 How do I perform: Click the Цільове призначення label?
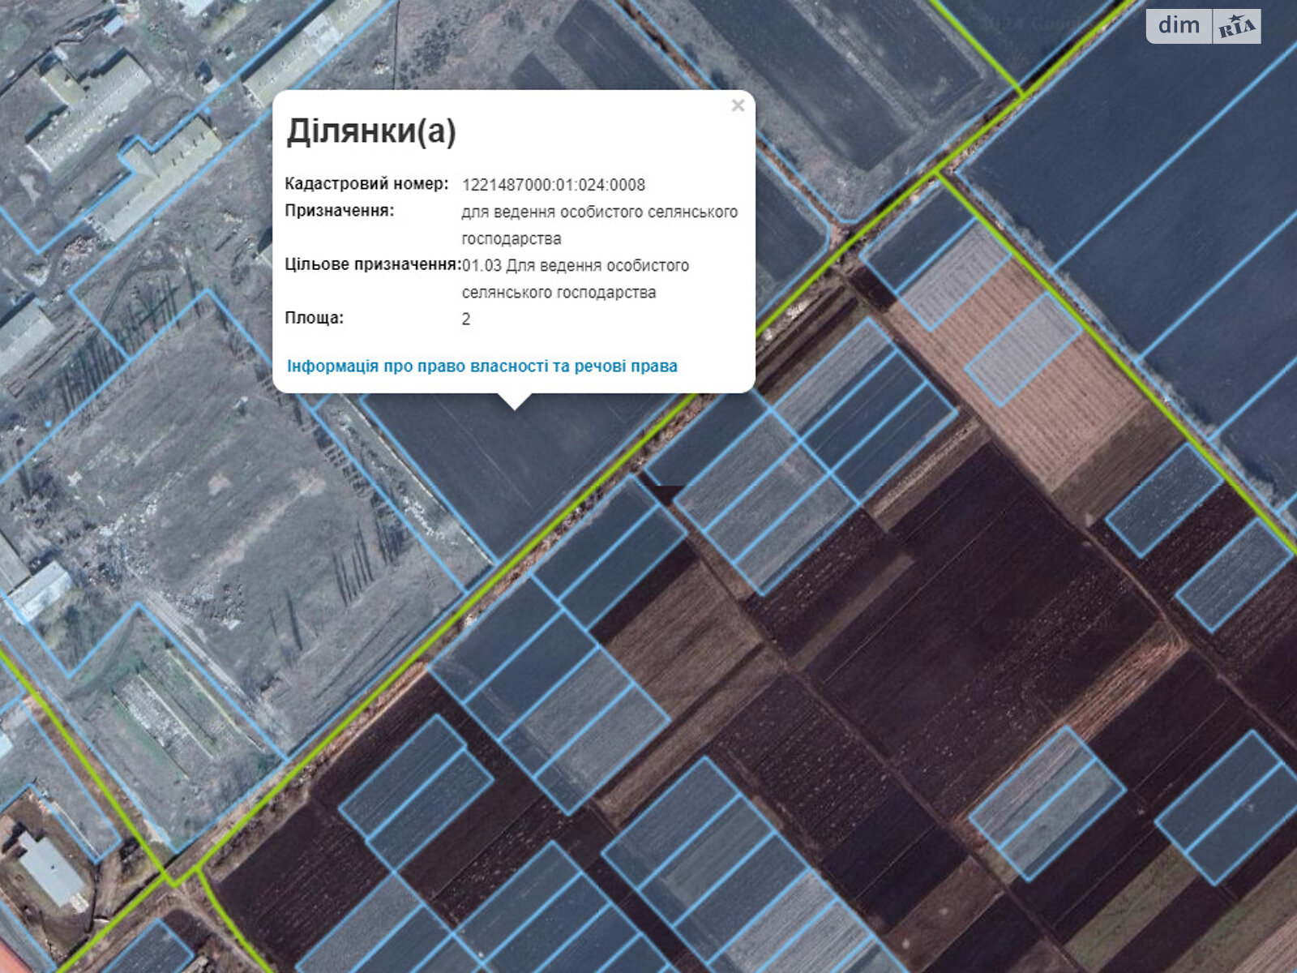coord(373,264)
